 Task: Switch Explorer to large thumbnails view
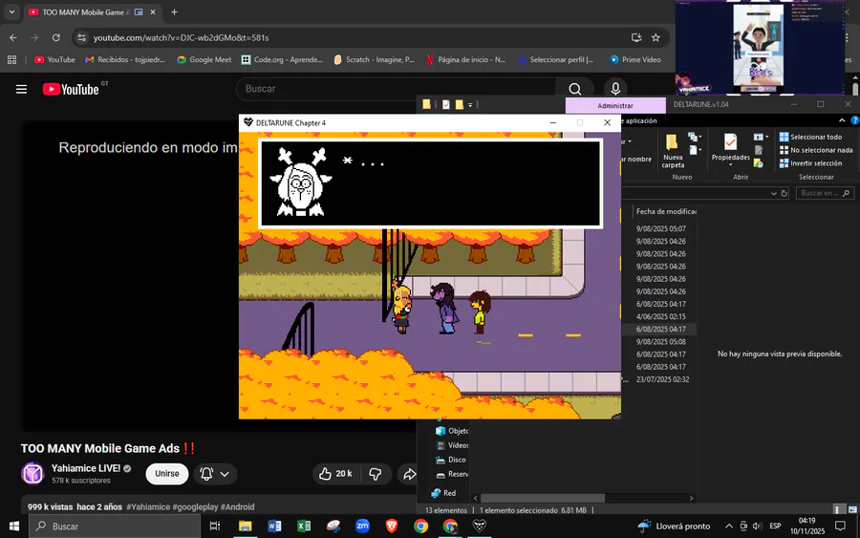click(x=852, y=510)
